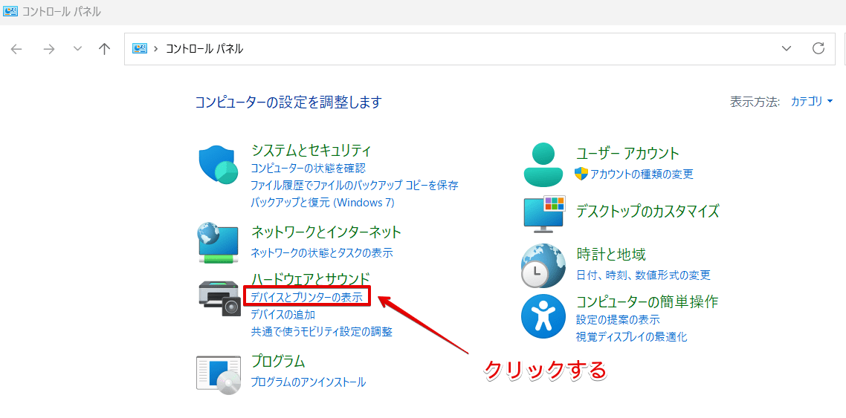Open バックアップと復元 (Windows 7) link
Viewport: 846px width, 418px height.
click(323, 203)
